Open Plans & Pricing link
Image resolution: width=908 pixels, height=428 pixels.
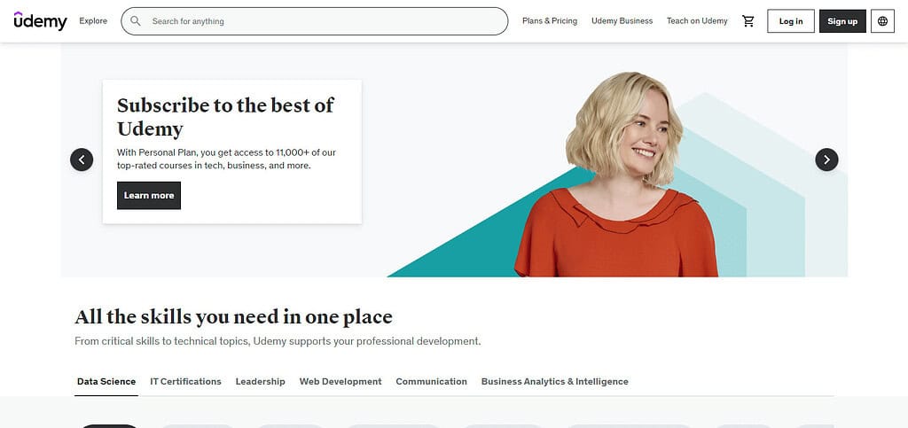click(x=550, y=20)
